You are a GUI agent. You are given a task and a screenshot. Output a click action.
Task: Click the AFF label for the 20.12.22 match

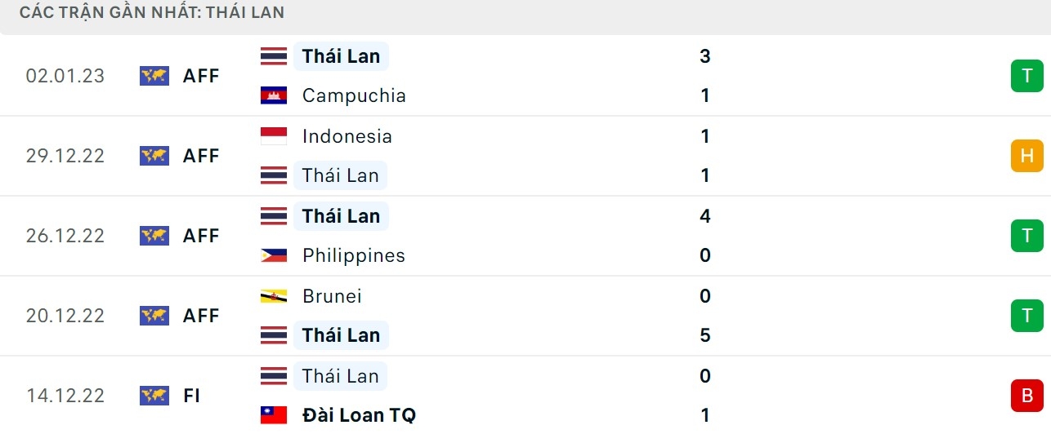tap(201, 316)
